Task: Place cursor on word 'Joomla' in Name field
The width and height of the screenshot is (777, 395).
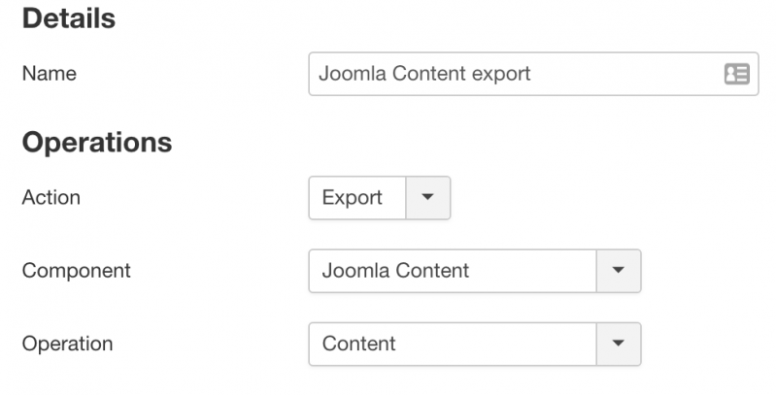Action: (x=353, y=74)
